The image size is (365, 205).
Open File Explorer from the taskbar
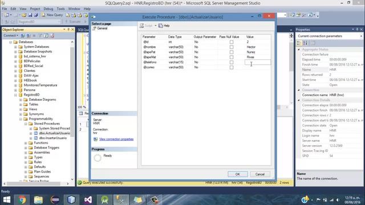(38, 200)
